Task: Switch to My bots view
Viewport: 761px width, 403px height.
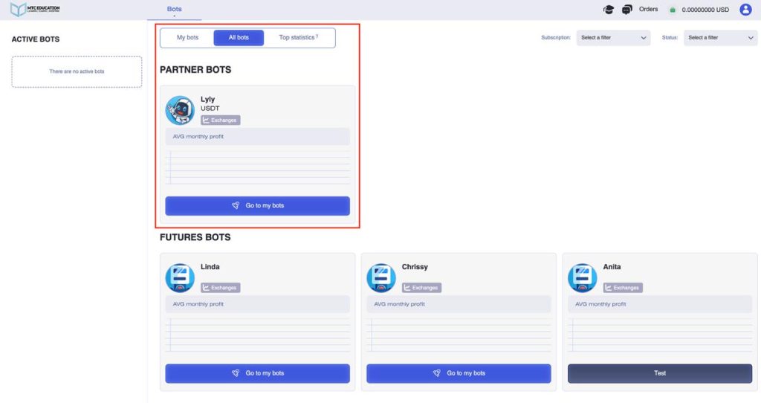Action: pyautogui.click(x=187, y=38)
